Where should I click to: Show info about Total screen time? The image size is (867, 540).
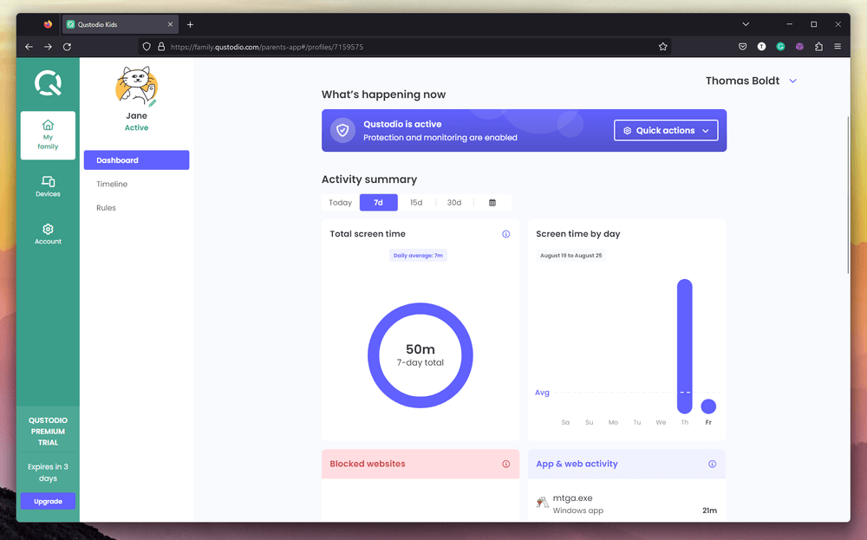click(x=506, y=234)
